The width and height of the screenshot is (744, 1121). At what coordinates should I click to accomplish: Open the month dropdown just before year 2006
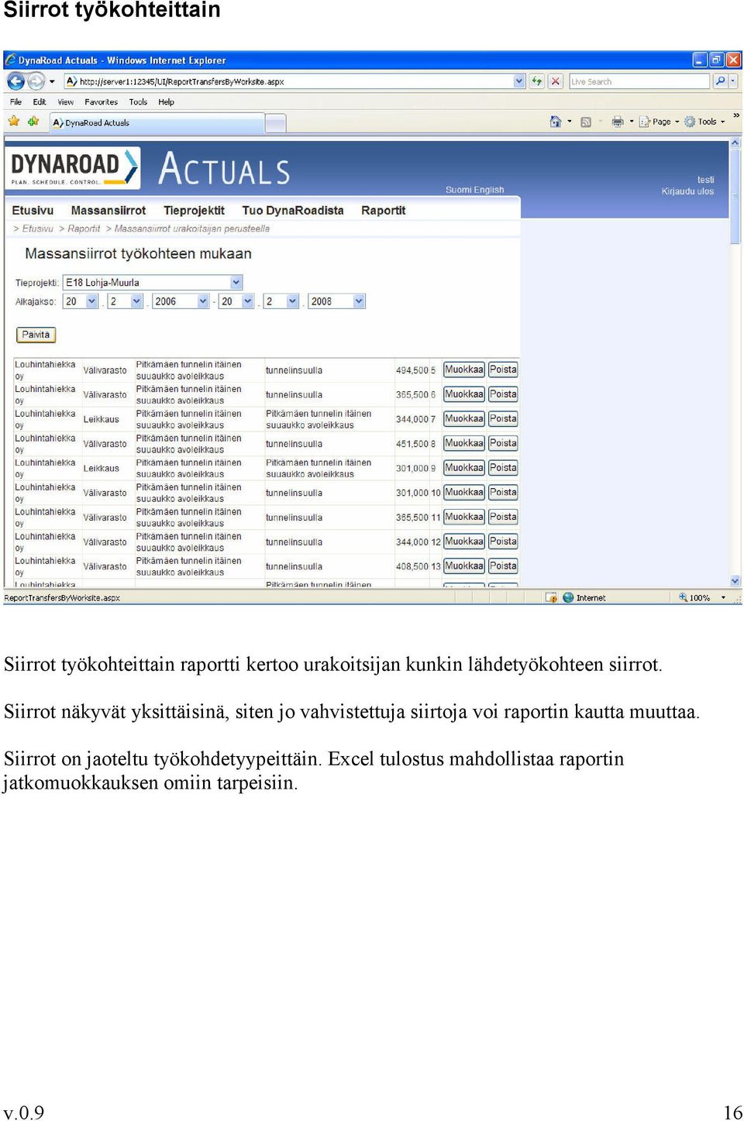125,301
